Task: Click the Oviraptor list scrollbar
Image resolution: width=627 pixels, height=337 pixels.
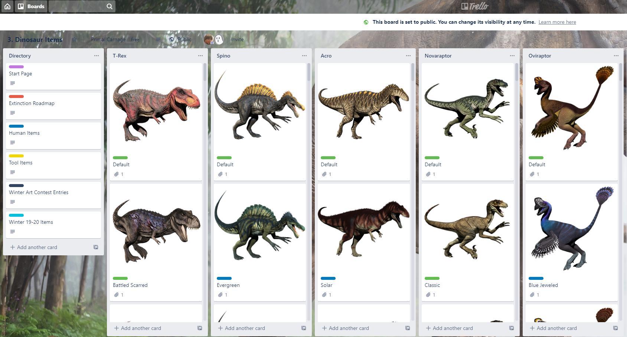Action: pos(621,72)
